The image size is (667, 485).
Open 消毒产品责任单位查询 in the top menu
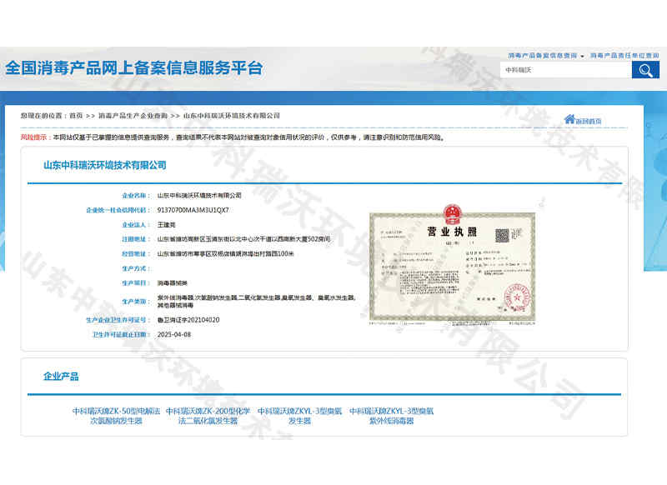[624, 55]
